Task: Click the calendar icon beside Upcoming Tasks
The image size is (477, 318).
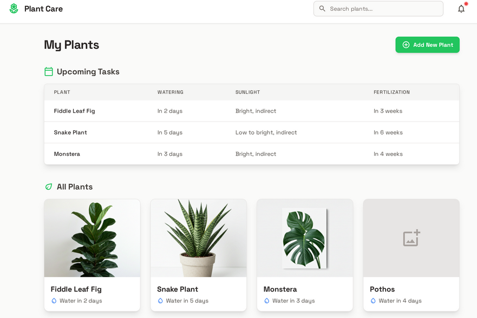Action: (49, 71)
